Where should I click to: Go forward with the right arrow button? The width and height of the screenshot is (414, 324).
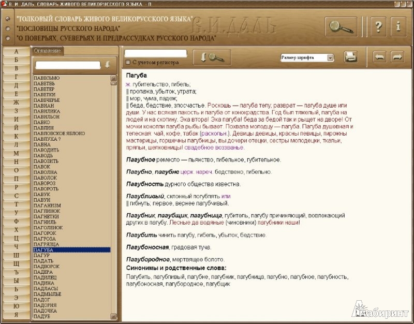tap(397, 57)
